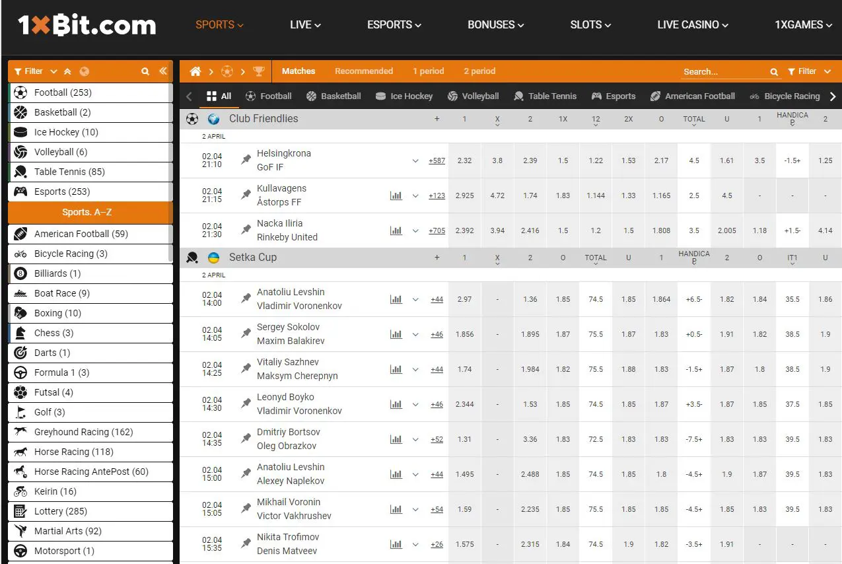Screen dimensions: 842x564
Task: Pin the Kullavagens vs Åstorps FF match
Action: pyautogui.click(x=246, y=195)
